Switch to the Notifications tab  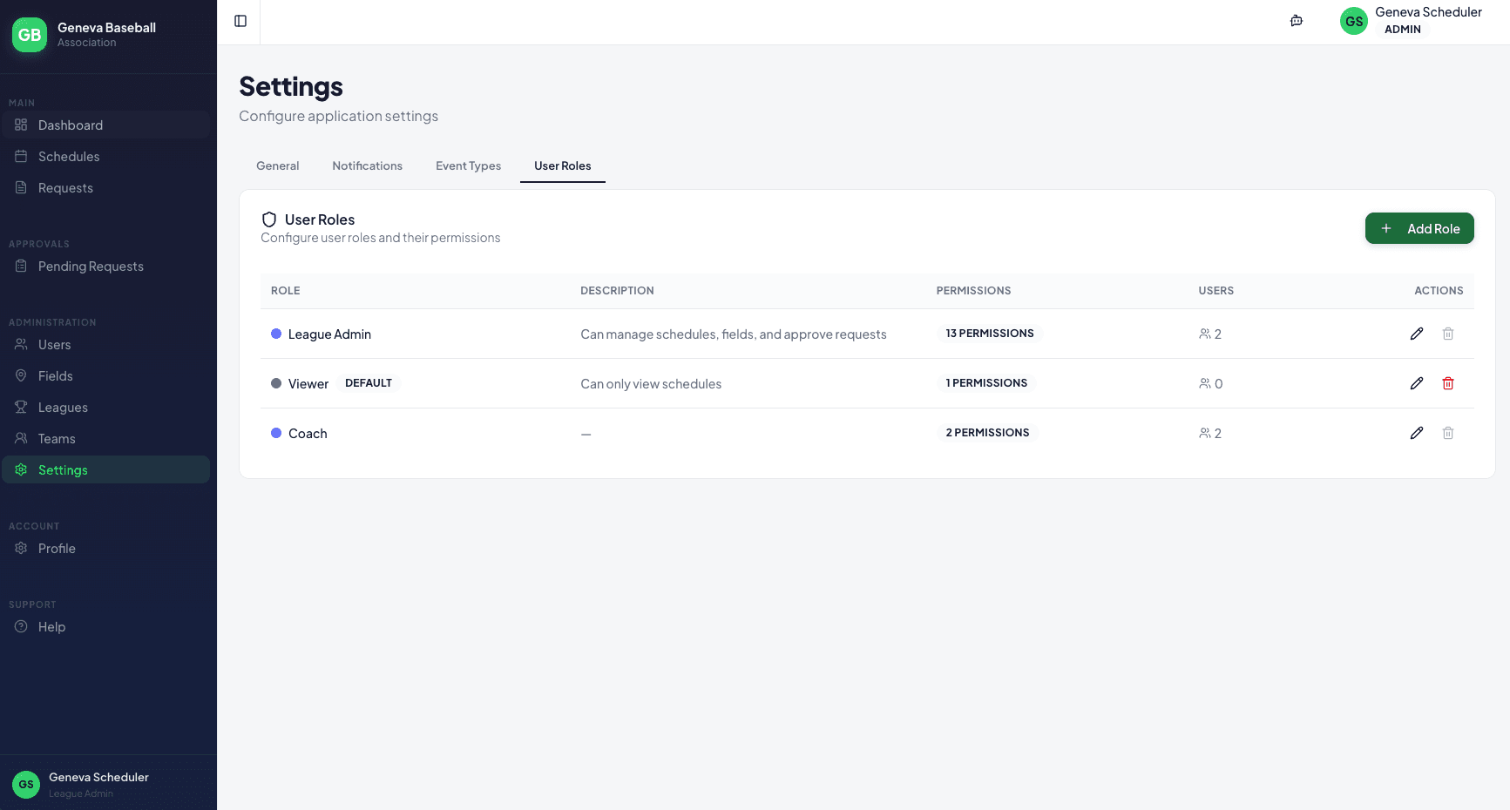point(367,165)
